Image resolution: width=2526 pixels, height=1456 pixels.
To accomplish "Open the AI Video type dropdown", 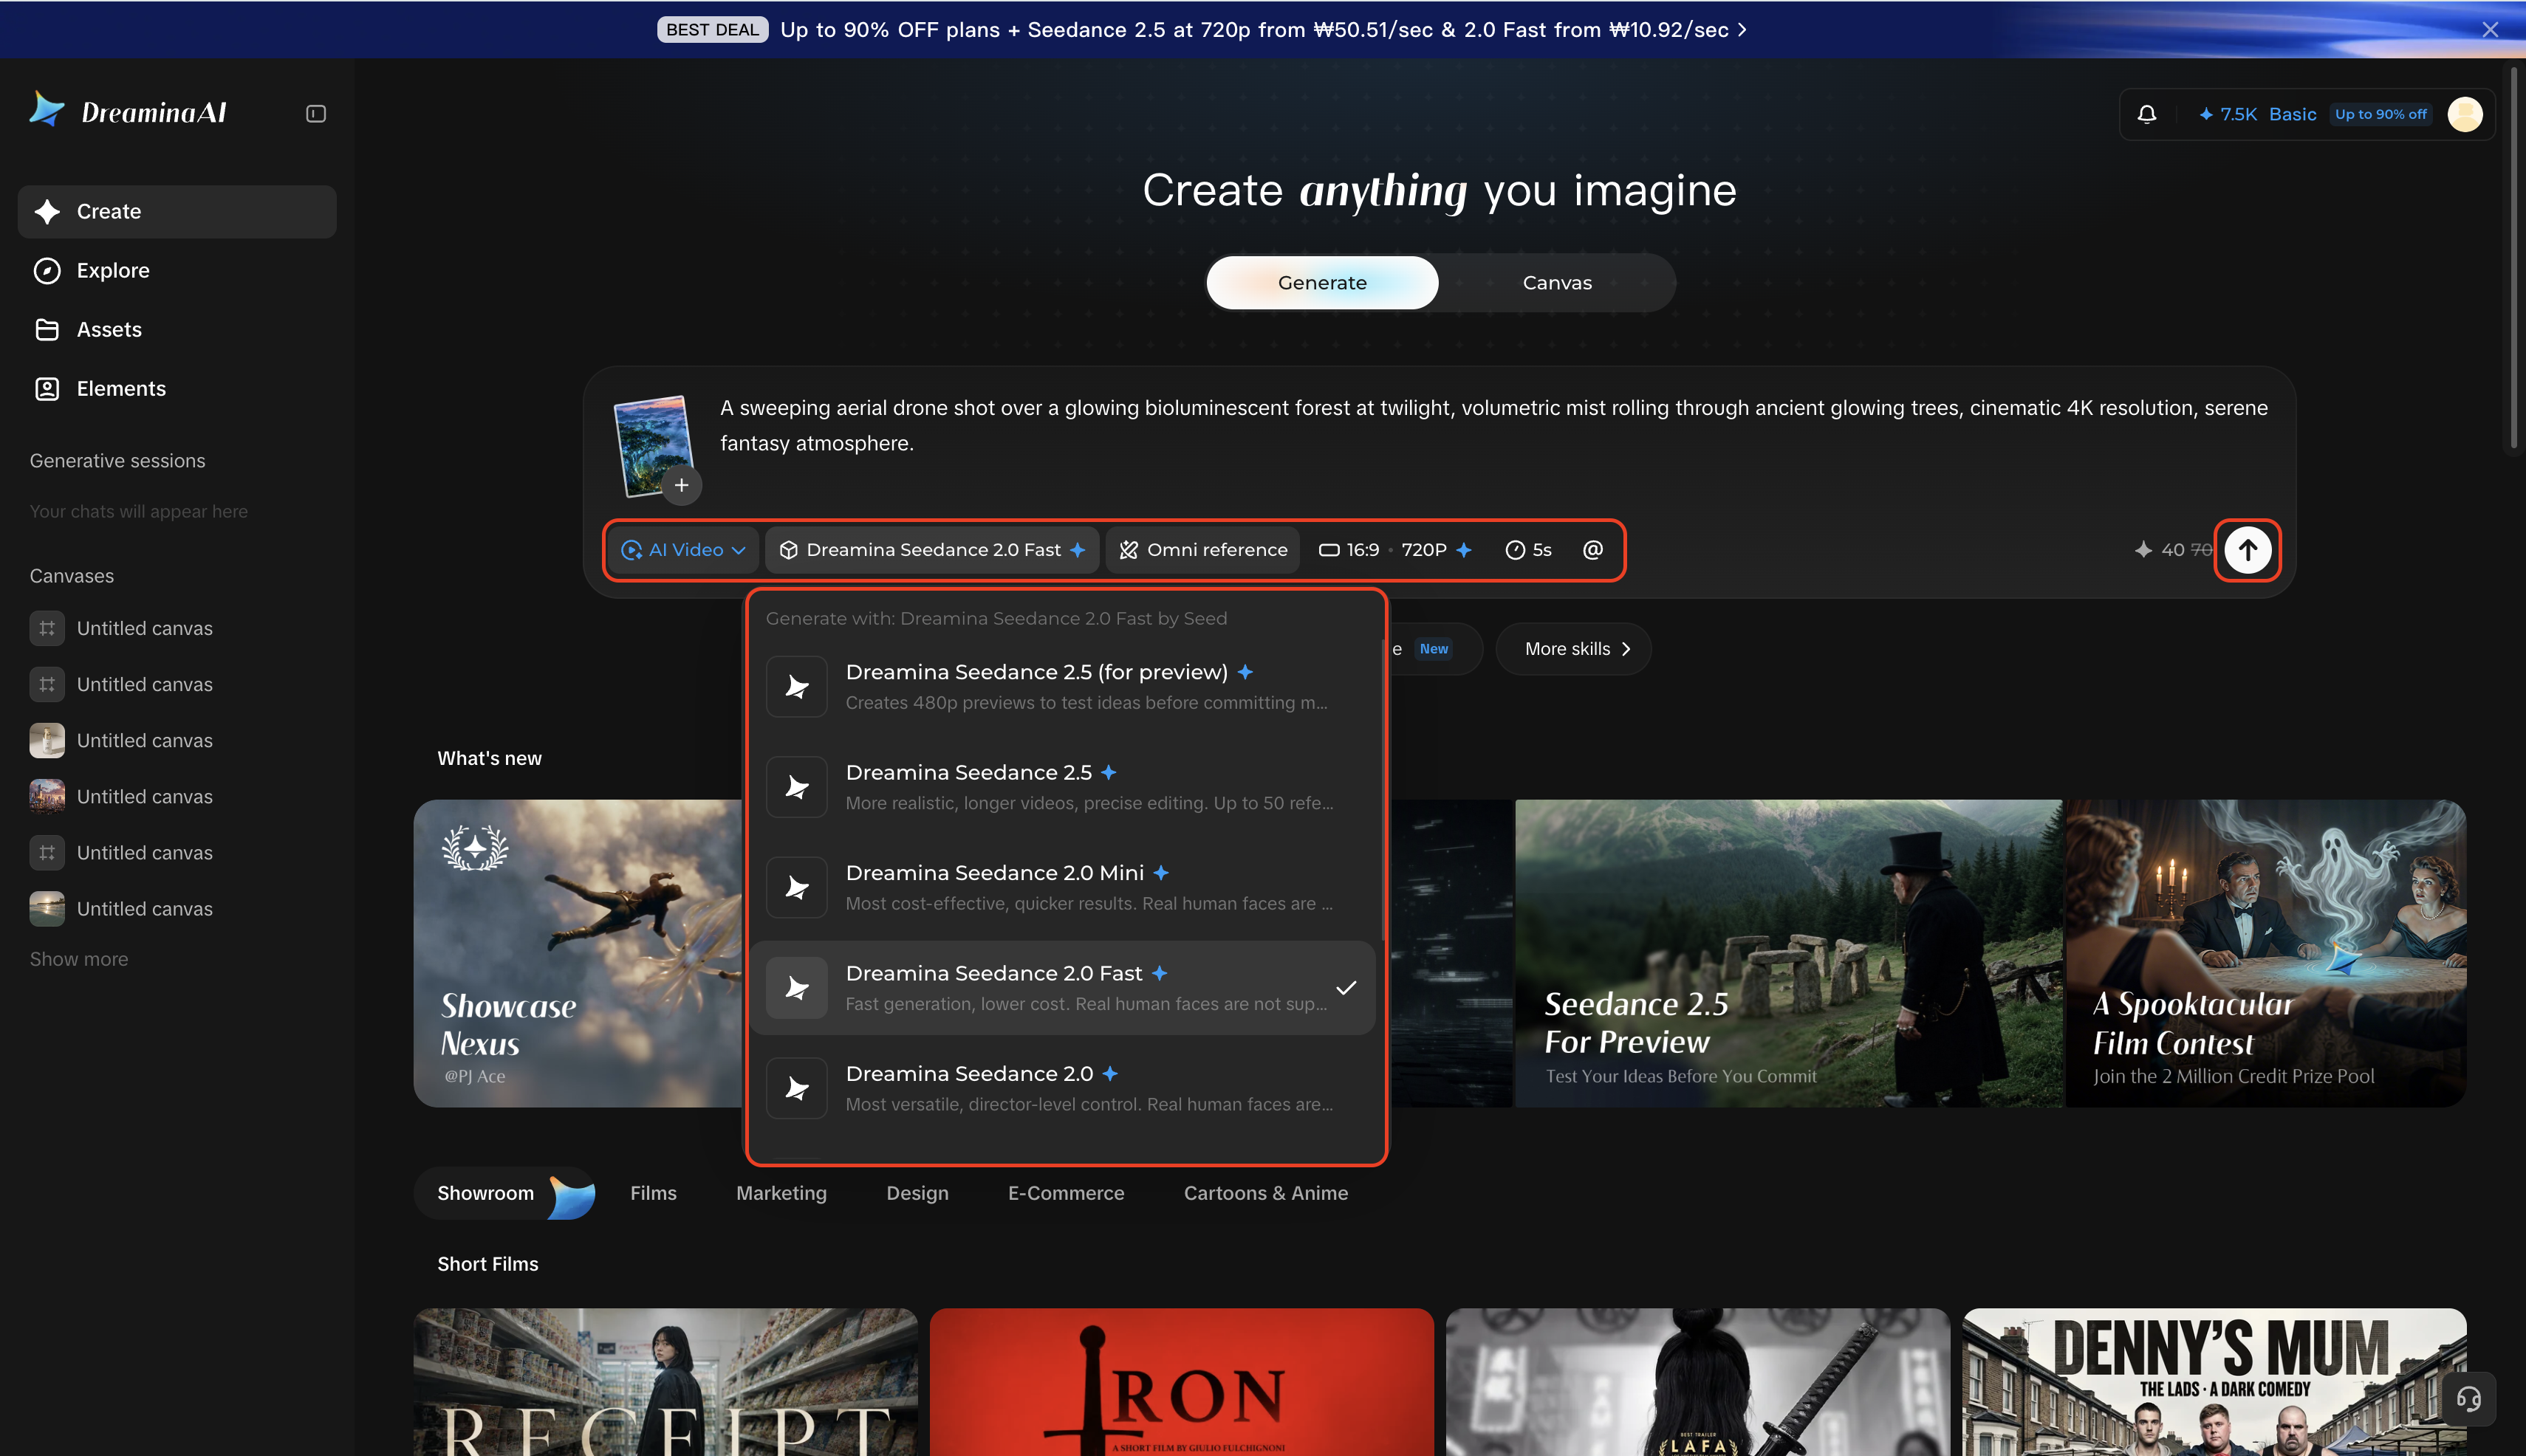I will coord(683,550).
